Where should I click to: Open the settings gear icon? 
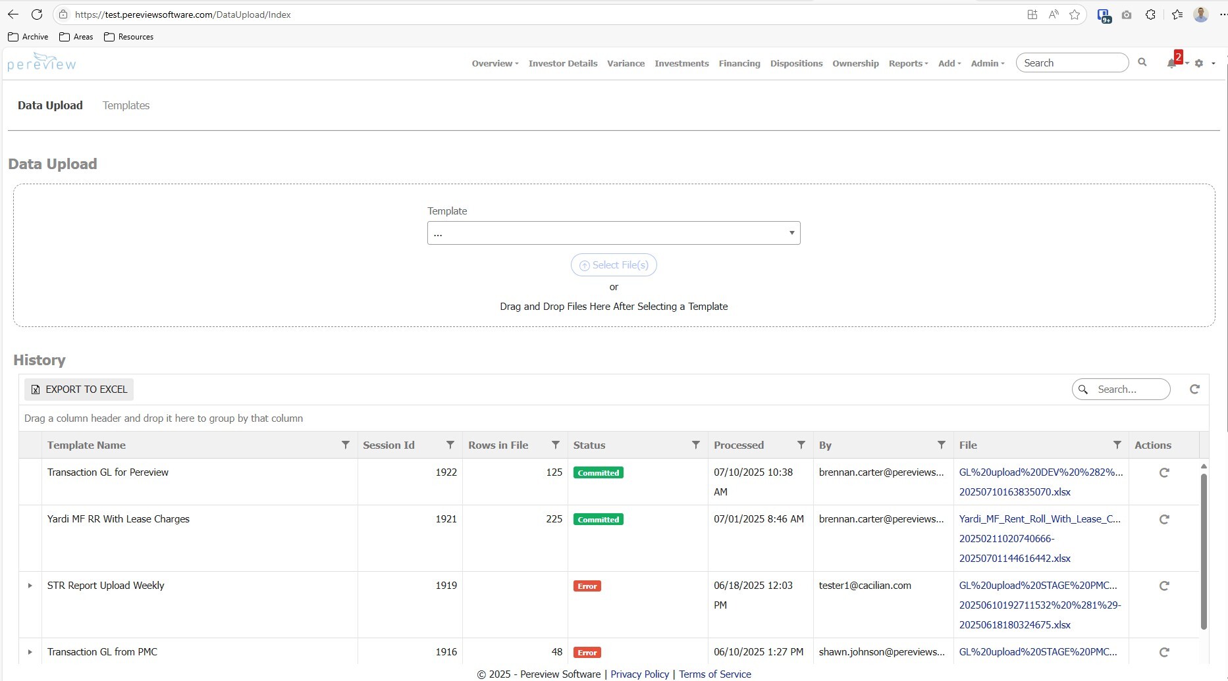(x=1199, y=64)
